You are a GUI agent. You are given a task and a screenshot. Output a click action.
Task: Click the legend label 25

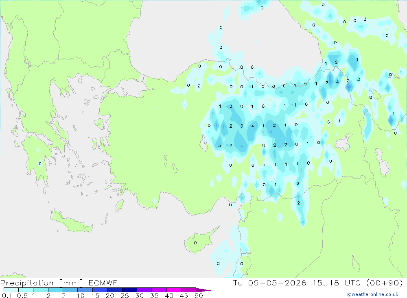coord(125,296)
